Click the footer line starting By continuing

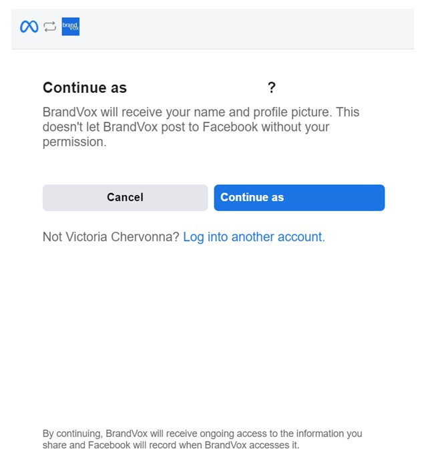point(202,434)
